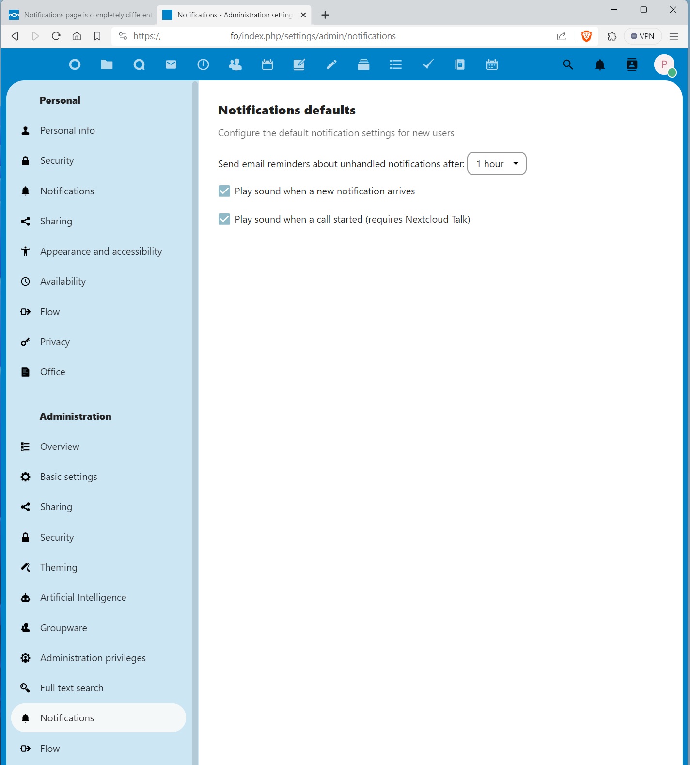
Task: Go to Administration Theming settings
Action: coord(59,567)
